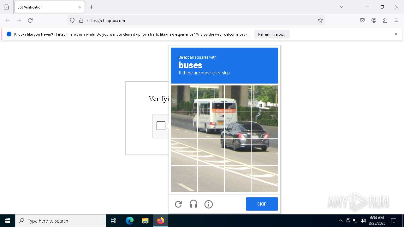This screenshot has height=227, width=404.
Task: Click Firefox icon in taskbar
Action: click(161, 221)
